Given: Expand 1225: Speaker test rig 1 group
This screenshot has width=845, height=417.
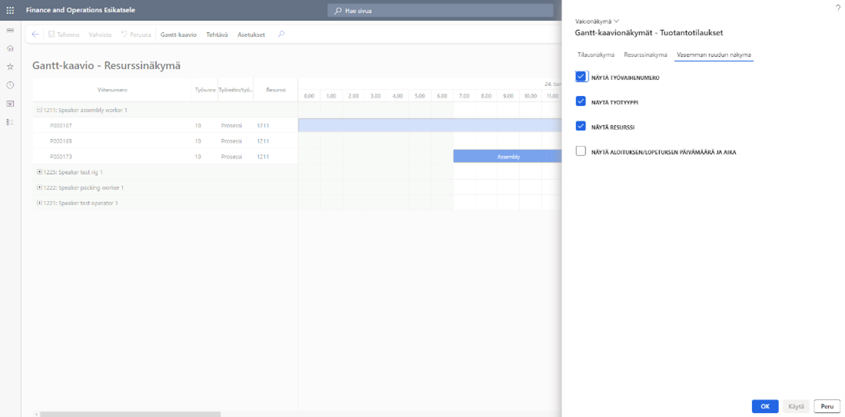Looking at the screenshot, I should 39,172.
